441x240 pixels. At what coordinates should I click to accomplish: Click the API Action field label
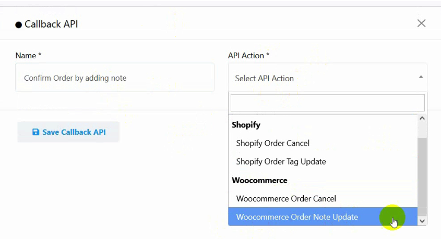click(248, 56)
